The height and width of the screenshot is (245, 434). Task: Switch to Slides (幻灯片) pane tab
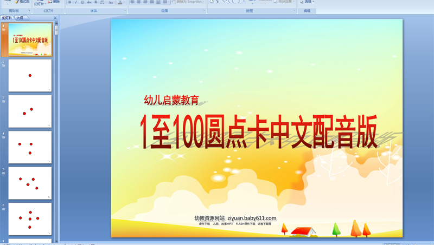(x=7, y=18)
